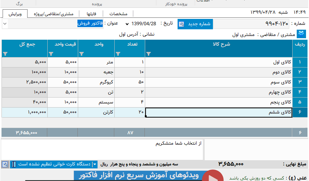
Task: Click the کالای چهارم description cell
Action: pyautogui.click(x=219, y=92)
